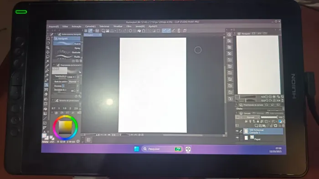Screen dimensions: 319x179
Task: Adjust the brush size 1208.7 stepper
Action: 75,77
